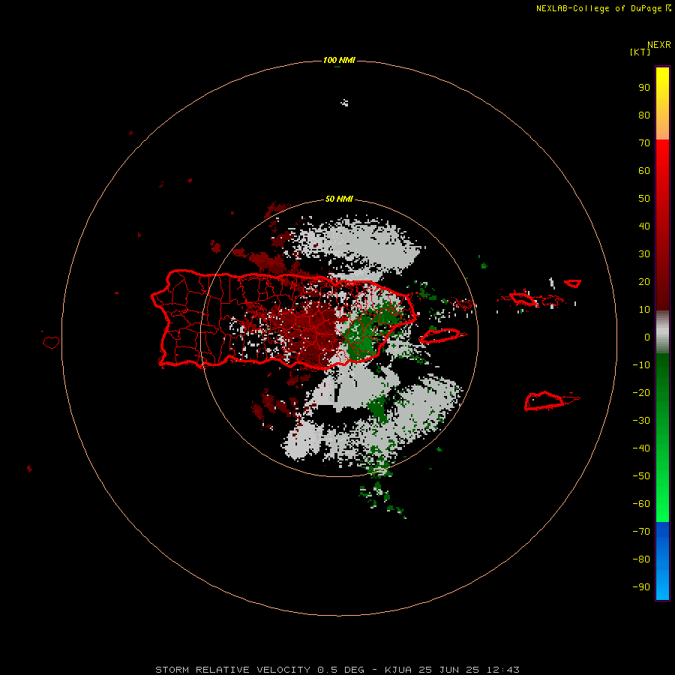Click the NEXR label above the color bar
This screenshot has height=675, width=675.
[x=659, y=45]
